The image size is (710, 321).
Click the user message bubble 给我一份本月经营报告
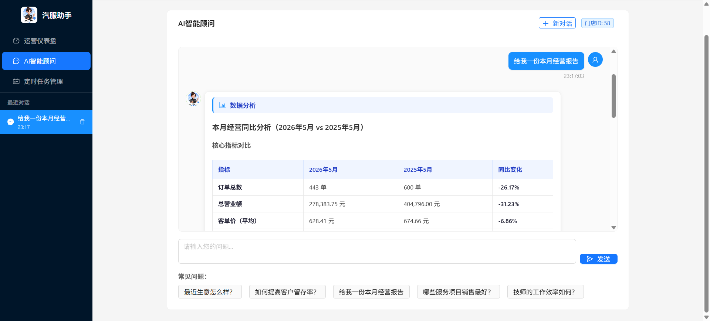pyautogui.click(x=546, y=61)
